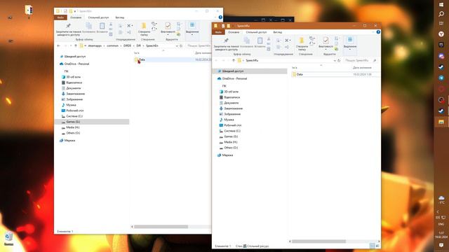Create new folder in SpeechEn window
Screen dimensions: 449x252
[x=144, y=29]
